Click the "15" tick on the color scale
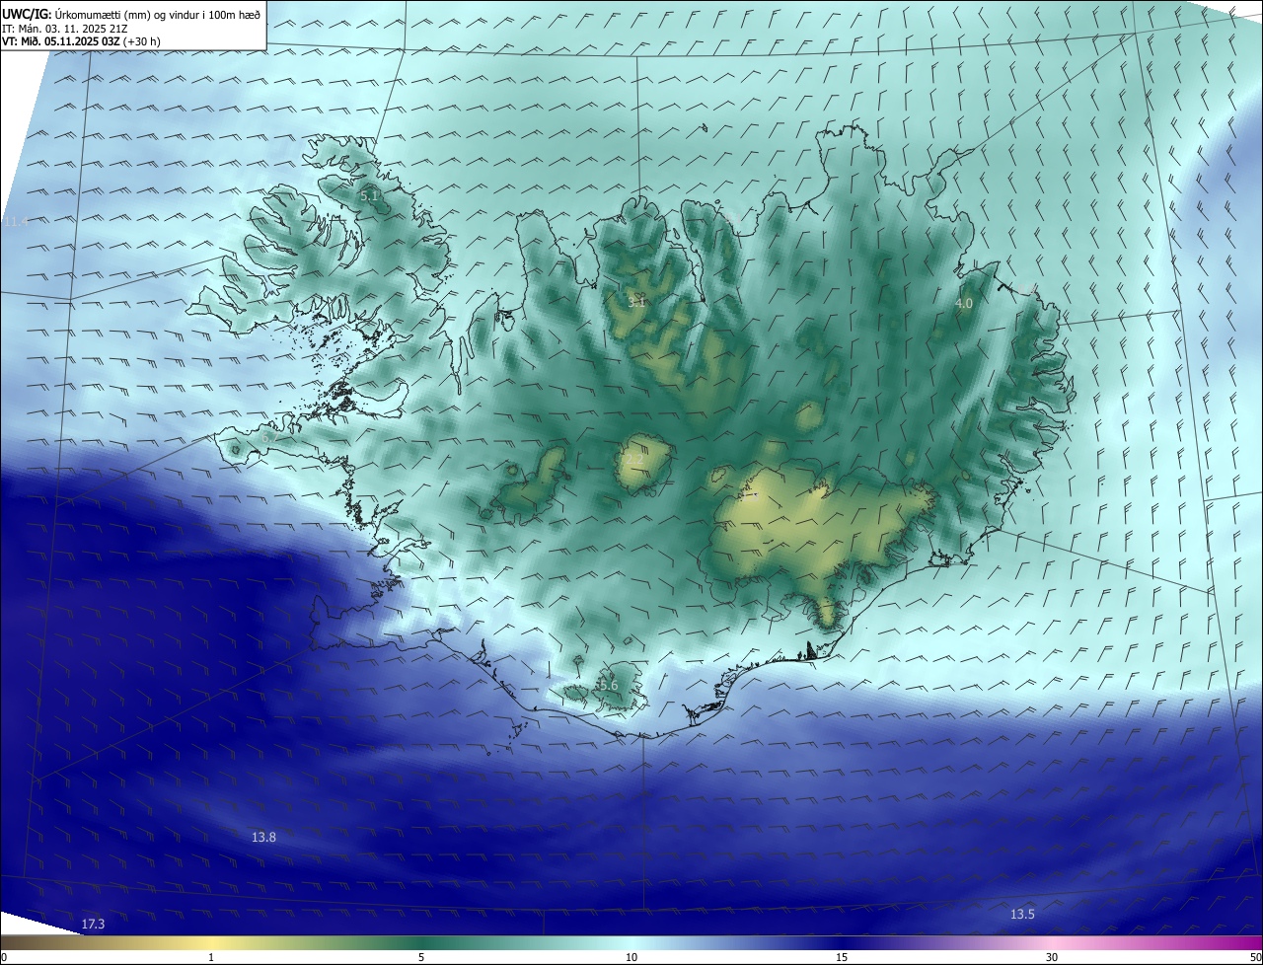The height and width of the screenshot is (965, 1263). (x=842, y=957)
